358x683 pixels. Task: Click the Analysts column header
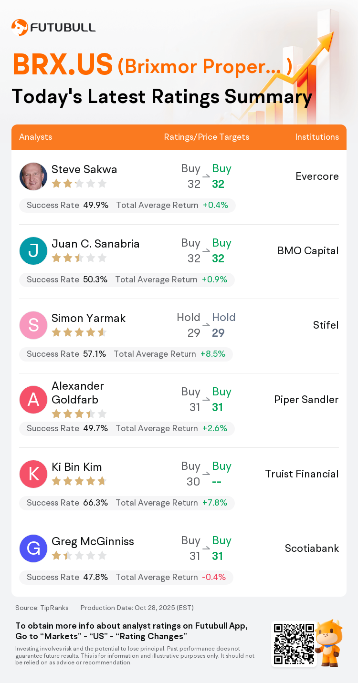coord(36,137)
